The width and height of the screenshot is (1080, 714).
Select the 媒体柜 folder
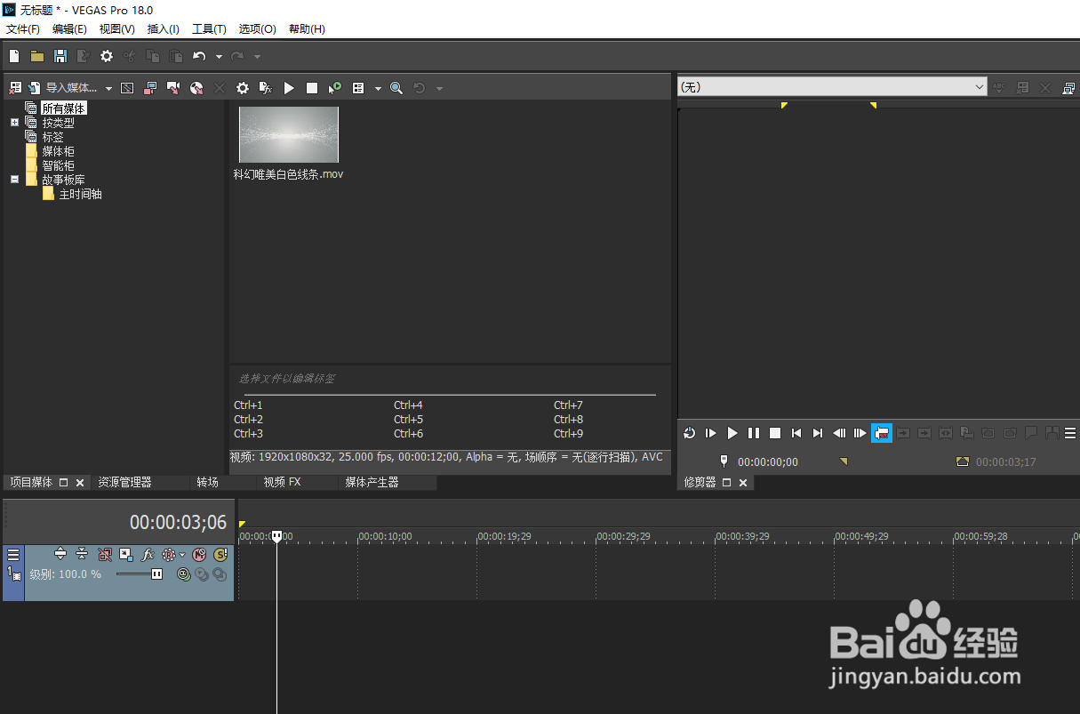[x=58, y=151]
